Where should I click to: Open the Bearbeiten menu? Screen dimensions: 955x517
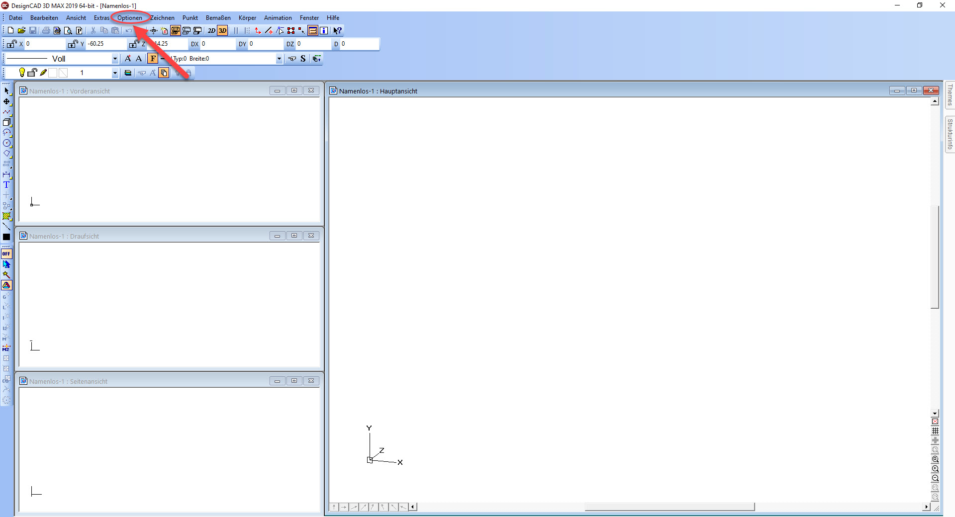(44, 18)
